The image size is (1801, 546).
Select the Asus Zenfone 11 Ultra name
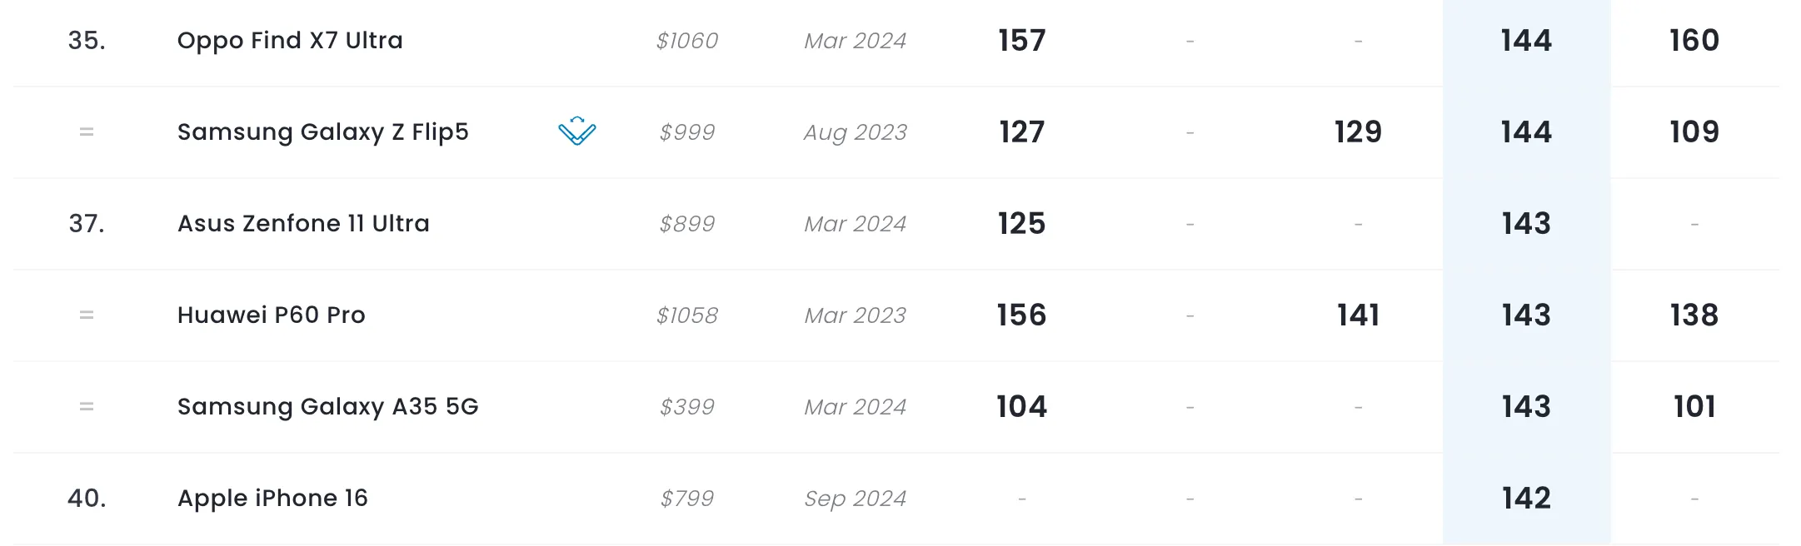pos(303,224)
